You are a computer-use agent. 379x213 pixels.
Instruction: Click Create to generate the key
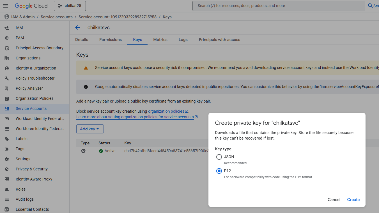[x=353, y=200]
